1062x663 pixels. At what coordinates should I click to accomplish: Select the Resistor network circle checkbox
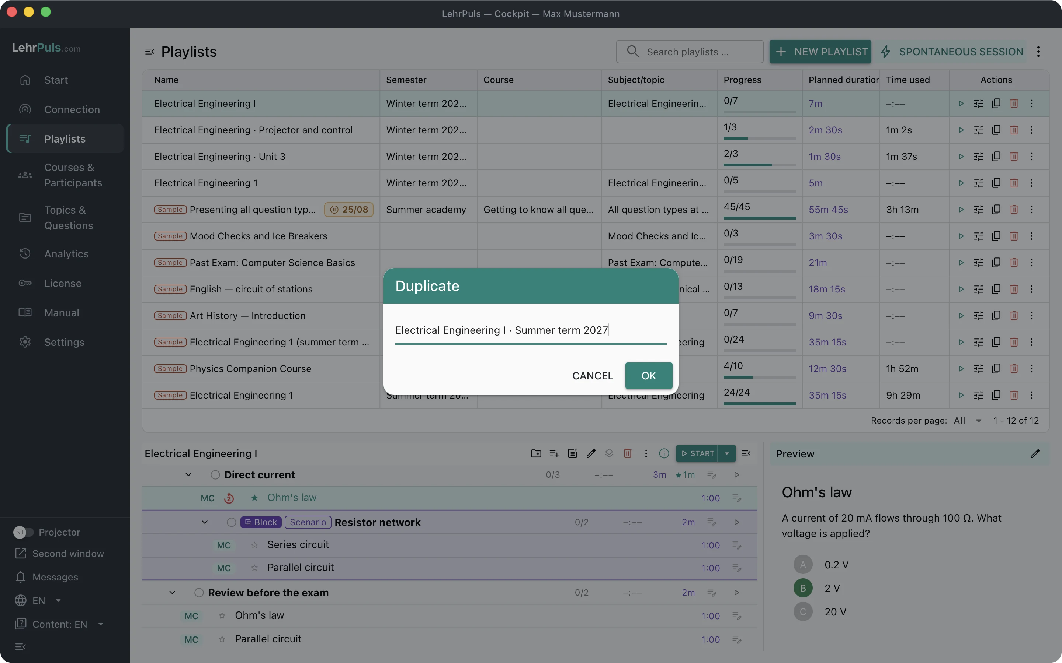231,522
